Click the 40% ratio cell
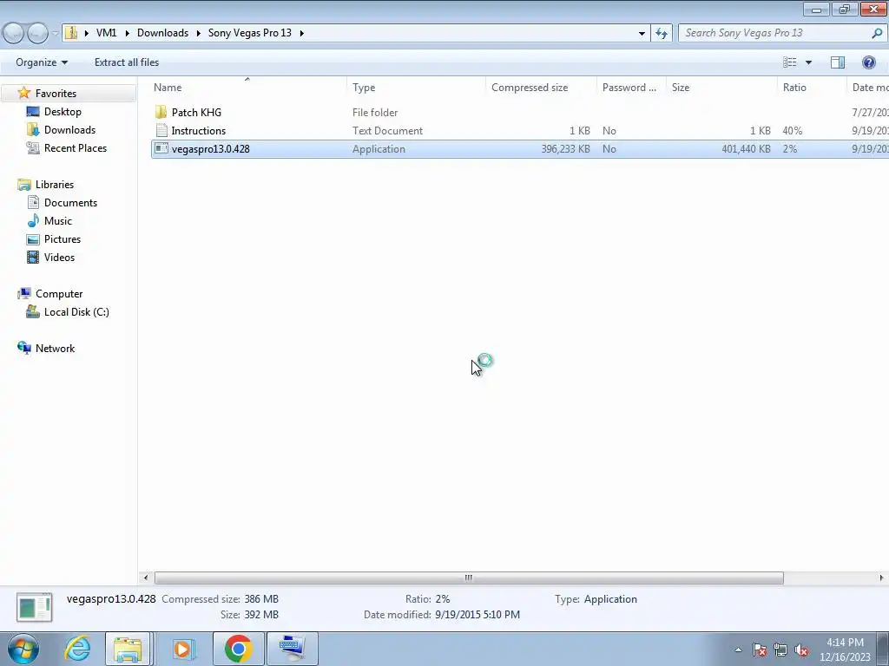This screenshot has width=889, height=666. coord(792,131)
